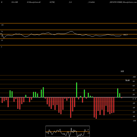Click the '30' level label in RSI panel
The width and height of the screenshot is (137, 137).
(2, 40)
